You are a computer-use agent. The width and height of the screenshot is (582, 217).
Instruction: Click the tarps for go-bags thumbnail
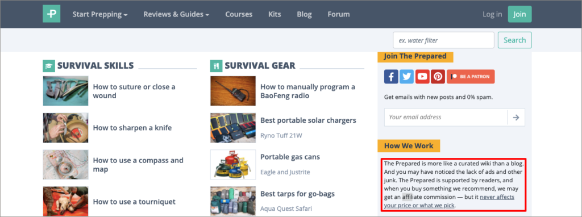(x=232, y=201)
